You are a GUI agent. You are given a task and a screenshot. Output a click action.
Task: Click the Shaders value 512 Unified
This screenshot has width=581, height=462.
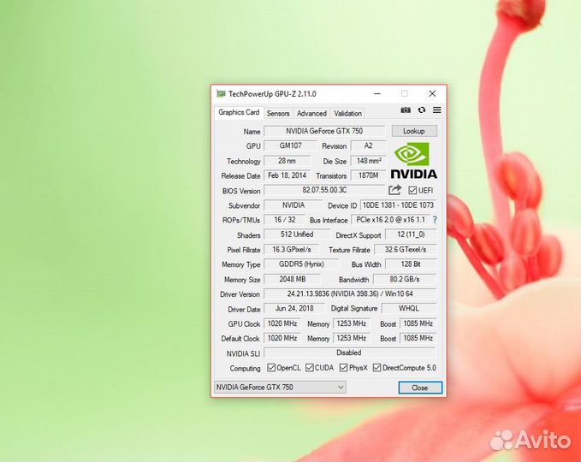click(297, 234)
